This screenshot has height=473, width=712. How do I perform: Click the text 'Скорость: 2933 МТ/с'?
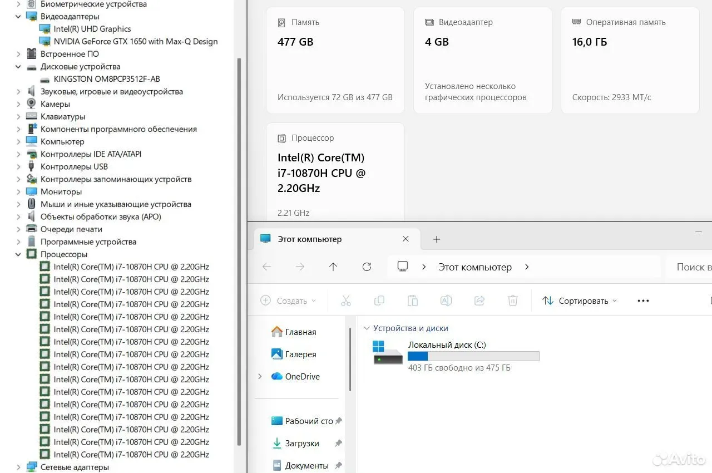click(611, 97)
